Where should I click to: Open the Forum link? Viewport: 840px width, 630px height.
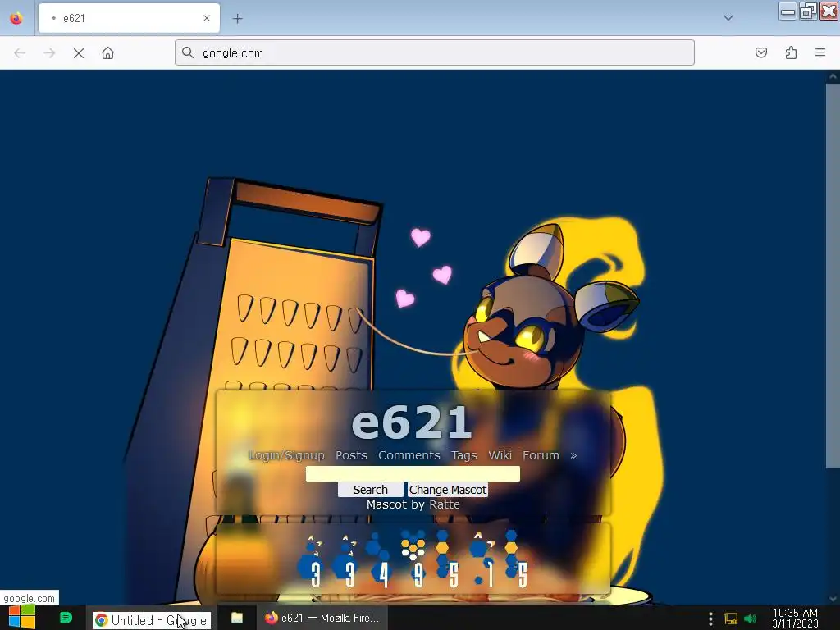coord(541,455)
